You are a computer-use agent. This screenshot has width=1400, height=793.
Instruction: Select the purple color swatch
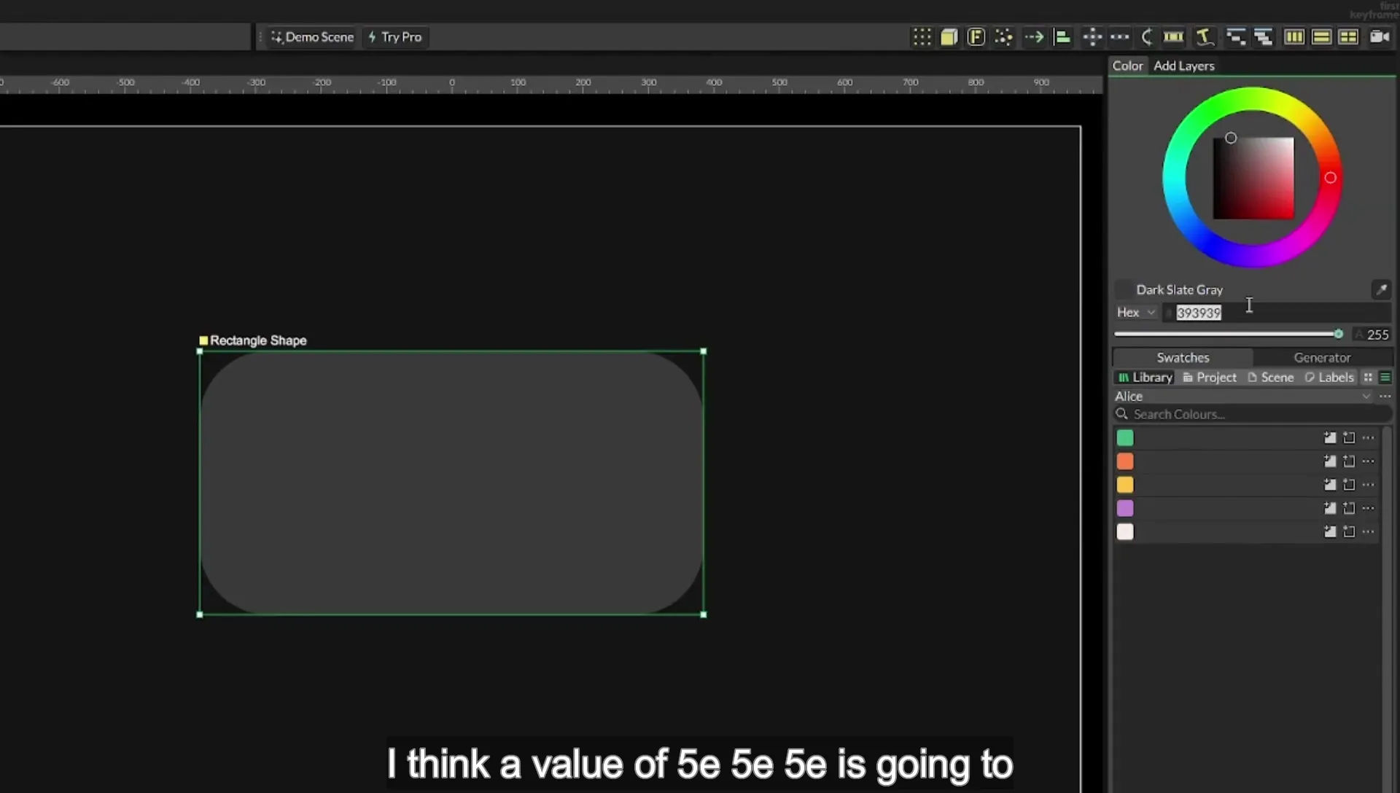[x=1125, y=508]
